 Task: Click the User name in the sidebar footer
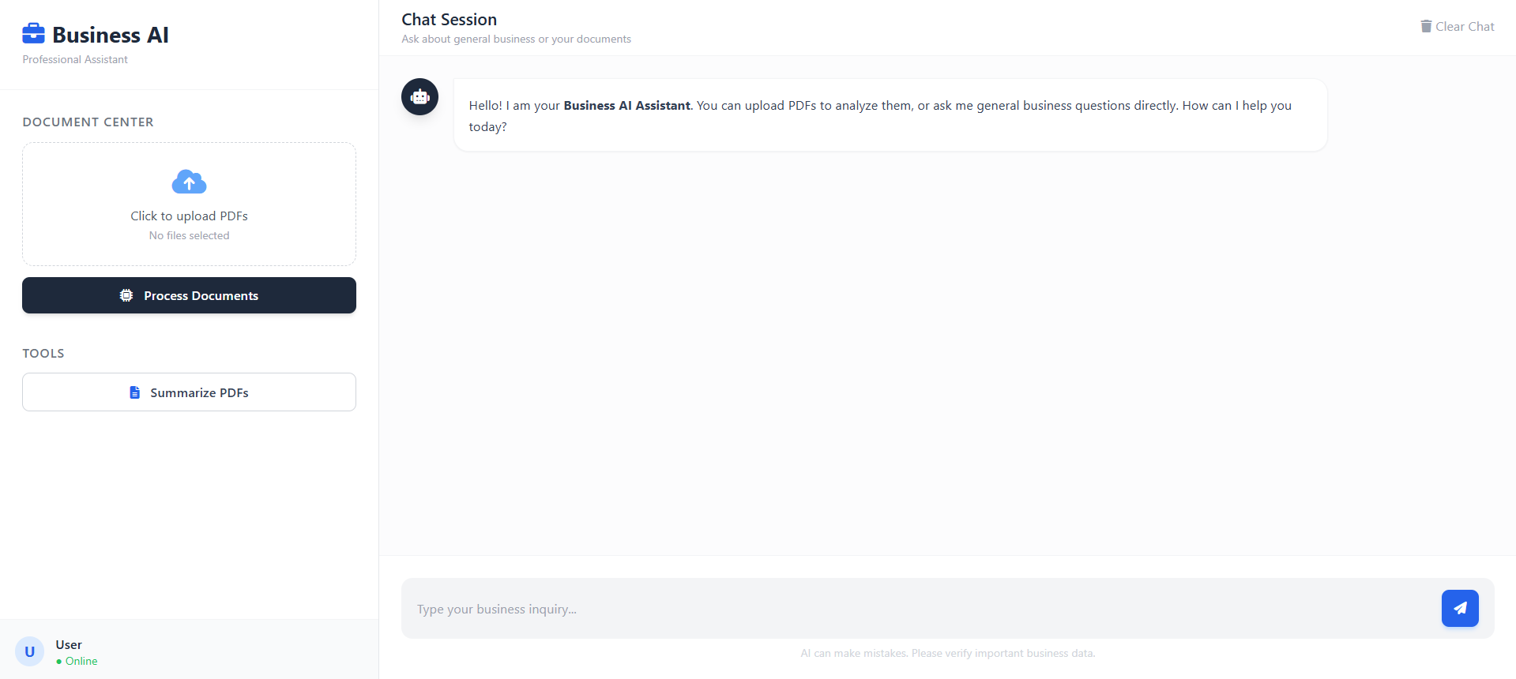point(69,645)
